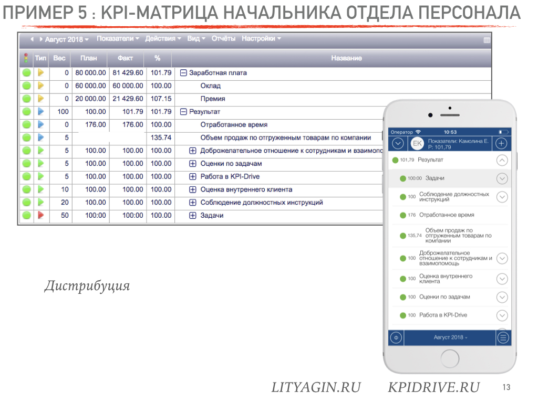Click green type flag of Оценки по задачам
This screenshot has width=538, height=403.
pos(41,164)
